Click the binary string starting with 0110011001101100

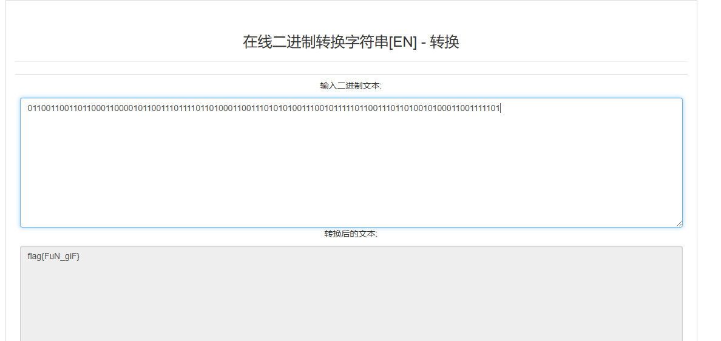pos(264,109)
